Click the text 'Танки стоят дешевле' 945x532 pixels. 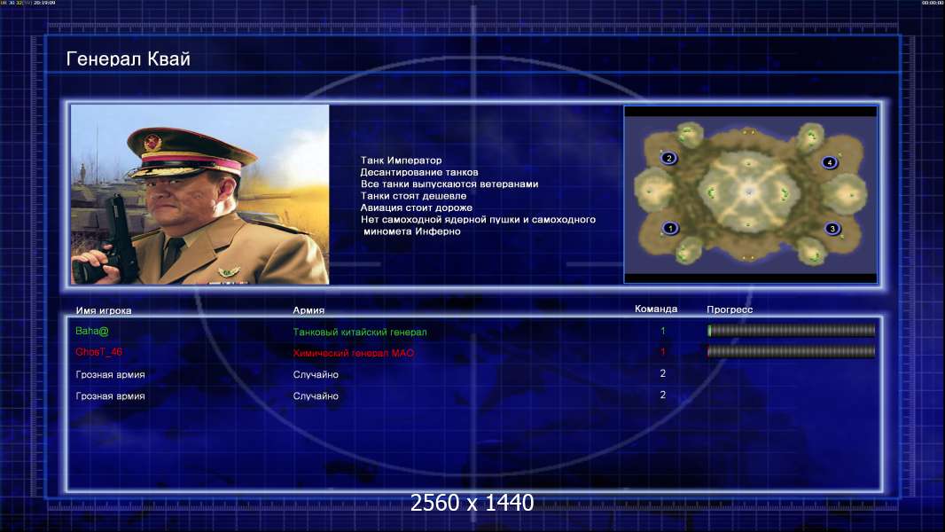click(x=413, y=196)
